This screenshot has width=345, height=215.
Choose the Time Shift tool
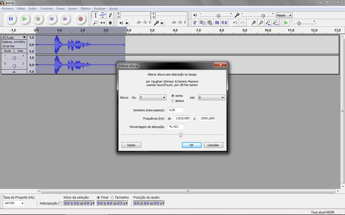[x=103, y=23]
